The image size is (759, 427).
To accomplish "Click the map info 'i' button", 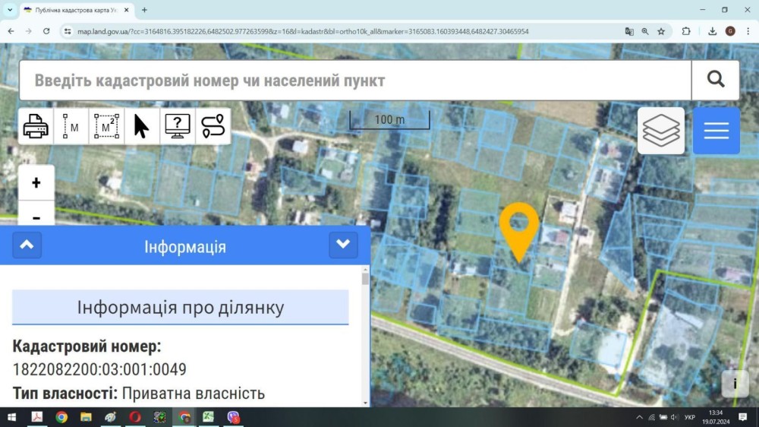I will click(735, 384).
